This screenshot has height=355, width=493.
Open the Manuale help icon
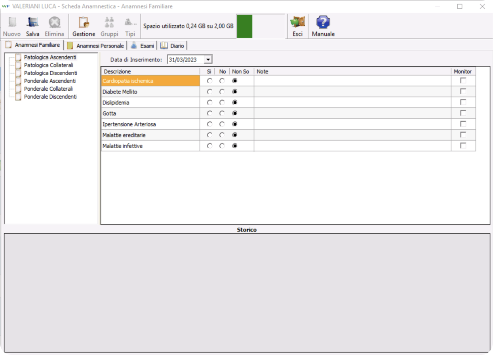click(x=323, y=27)
